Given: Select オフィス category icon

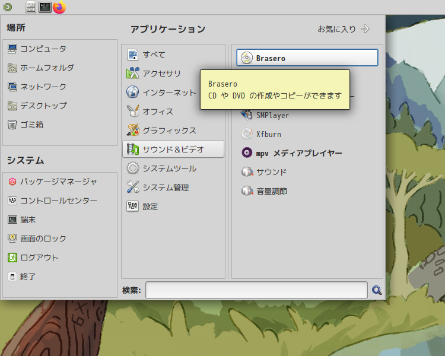Looking at the screenshot, I should (132, 111).
